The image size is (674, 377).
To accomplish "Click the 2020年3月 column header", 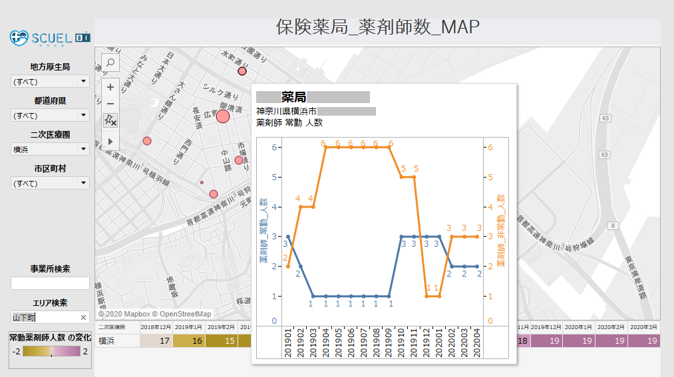I will pos(643,328).
